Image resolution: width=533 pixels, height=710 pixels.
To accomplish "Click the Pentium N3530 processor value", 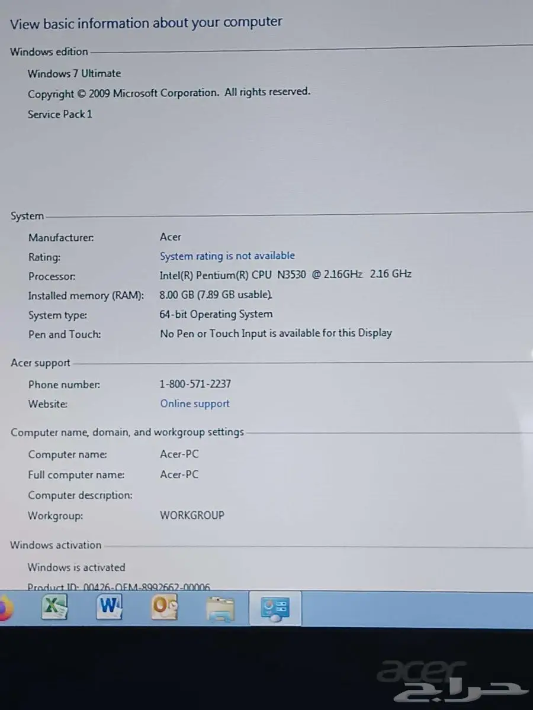I will pos(285,275).
